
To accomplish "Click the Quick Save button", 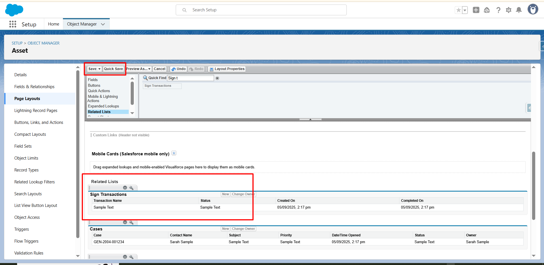I will pos(113,69).
